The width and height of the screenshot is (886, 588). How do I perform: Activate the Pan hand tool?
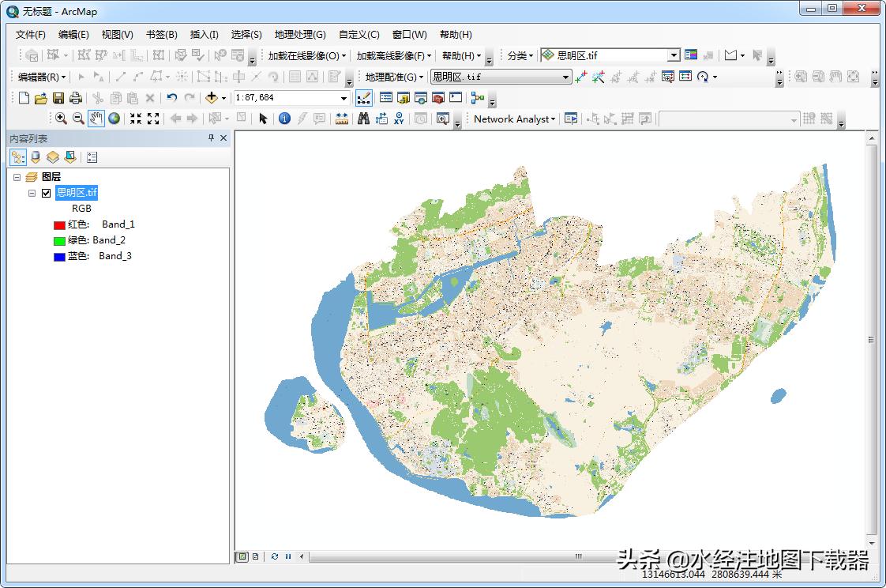pyautogui.click(x=96, y=119)
